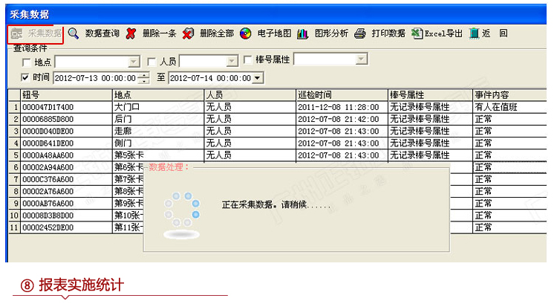
Task: Select cell 0000AB76A600
Action: click(66, 204)
